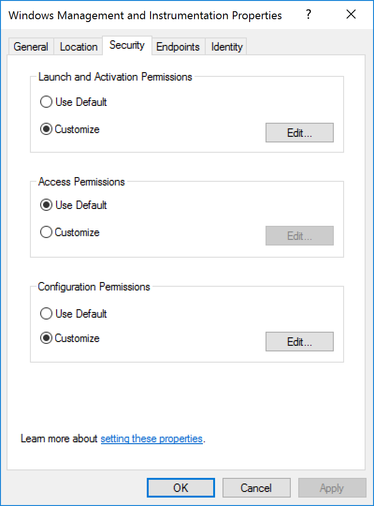Choose Customize under Launch and Activation Permissions

pyautogui.click(x=46, y=129)
